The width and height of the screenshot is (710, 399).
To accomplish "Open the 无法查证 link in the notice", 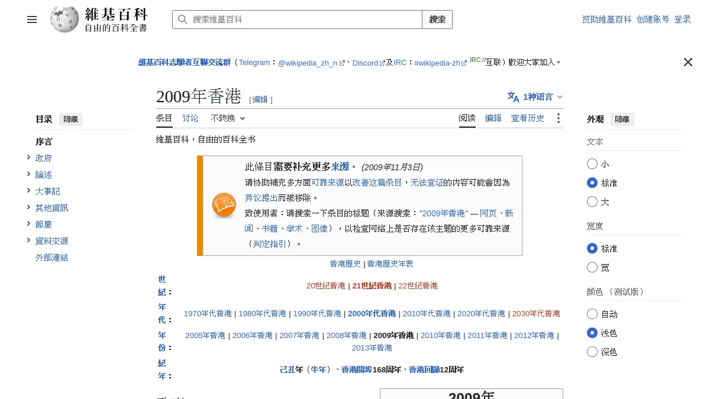I will tap(427, 183).
